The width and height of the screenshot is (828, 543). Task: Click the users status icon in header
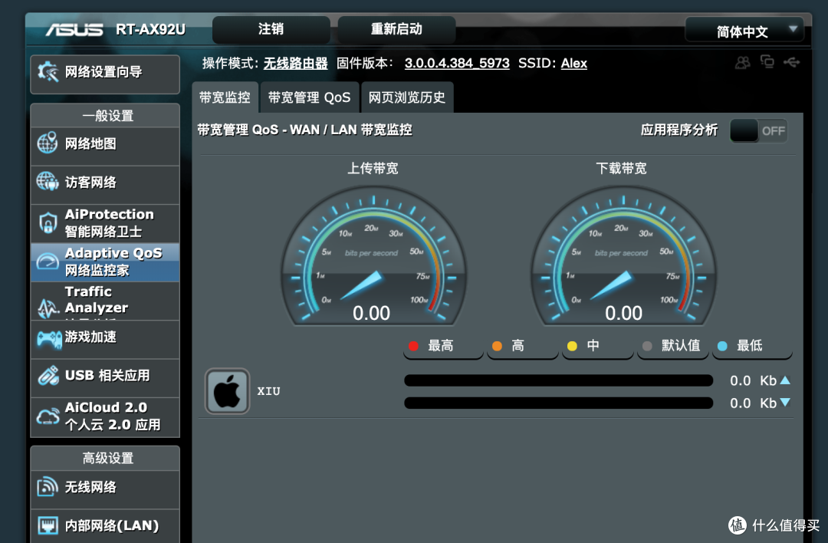click(742, 63)
